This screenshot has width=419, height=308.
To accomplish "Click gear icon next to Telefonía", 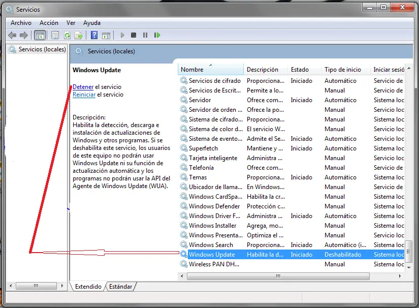I will [183, 167].
